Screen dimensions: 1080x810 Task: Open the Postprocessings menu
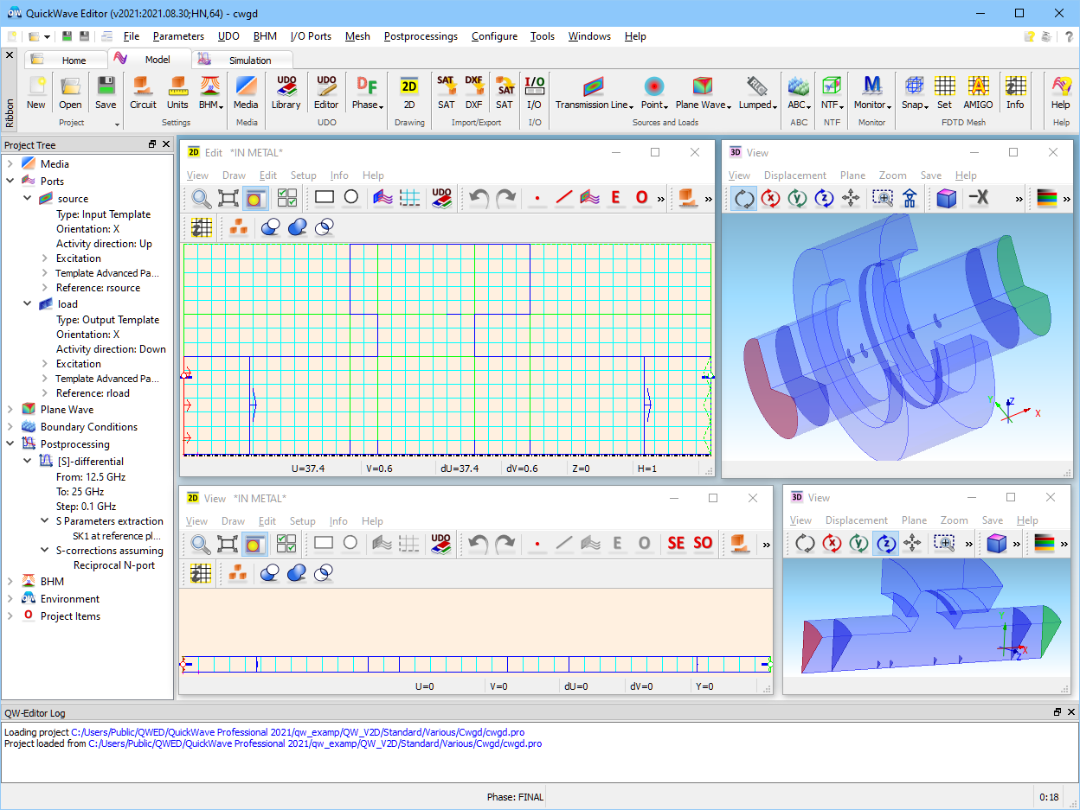pyautogui.click(x=421, y=36)
